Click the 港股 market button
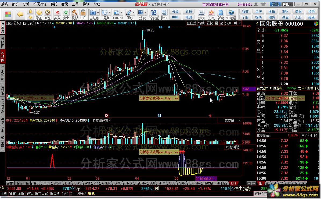Screen dimensions: 321x199 pos(298,12)
